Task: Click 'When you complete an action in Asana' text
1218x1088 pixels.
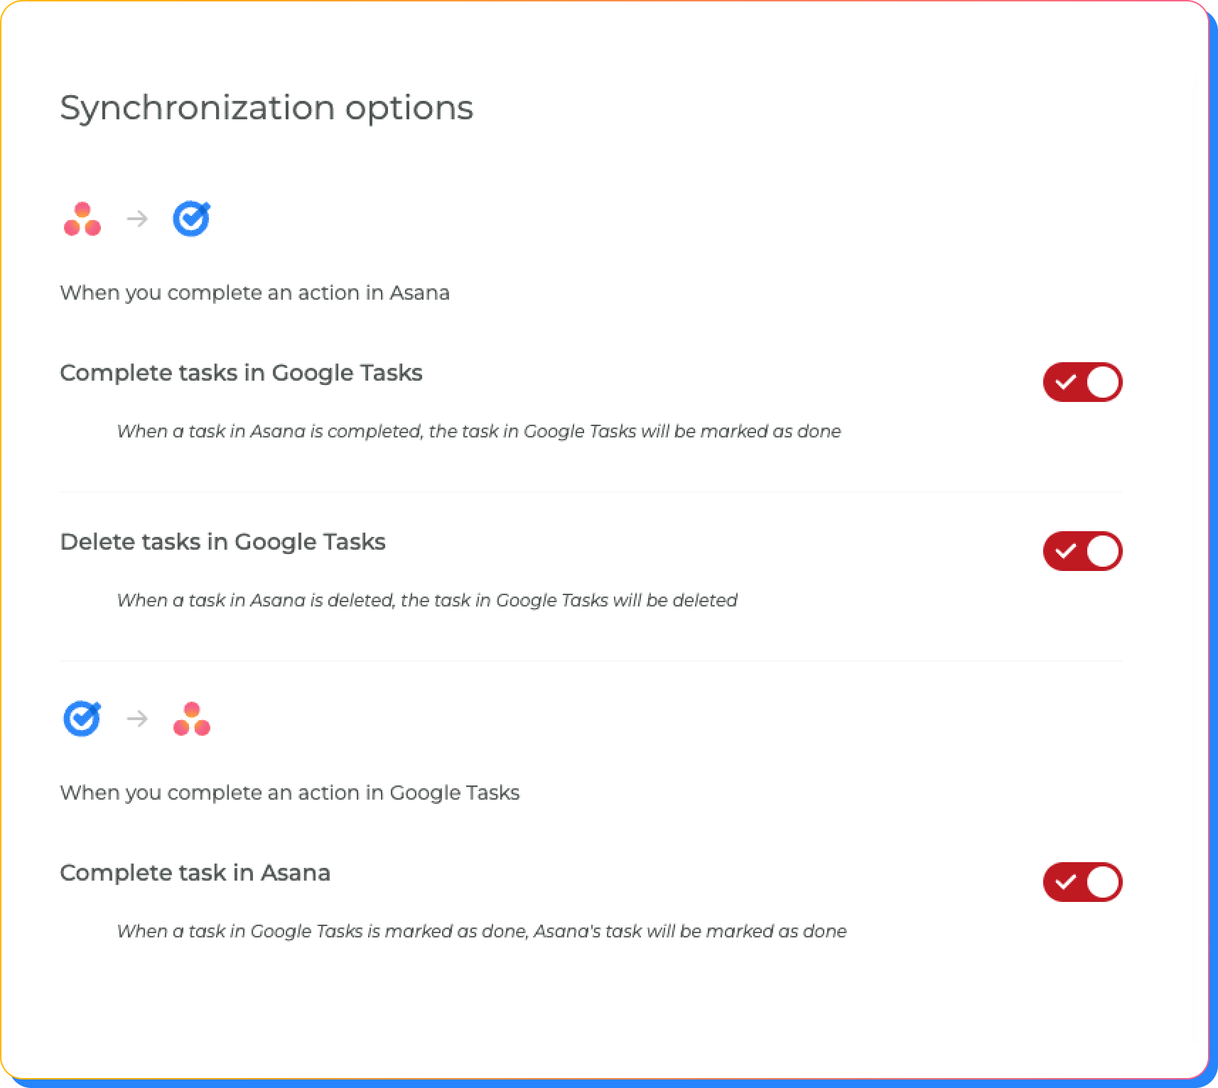Action: point(254,293)
